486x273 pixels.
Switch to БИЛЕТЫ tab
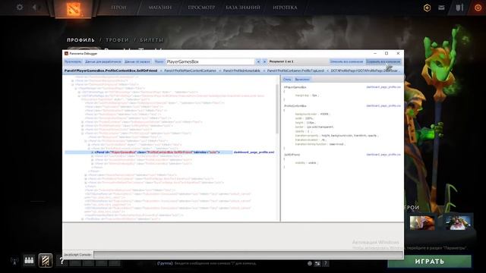coord(152,40)
